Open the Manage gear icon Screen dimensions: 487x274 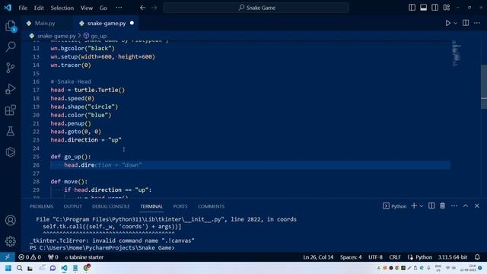pyautogui.click(x=11, y=241)
